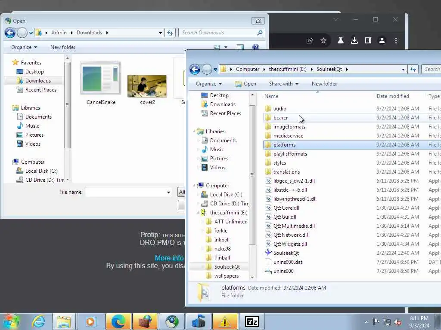441x330 pixels.
Task: Click share icon in browser toolbar
Action: pyautogui.click(x=310, y=41)
